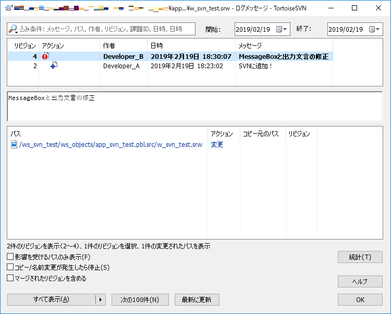Click the TortoiseSVN title bar icon
This screenshot has height=314, width=391.
pyautogui.click(x=9, y=8)
